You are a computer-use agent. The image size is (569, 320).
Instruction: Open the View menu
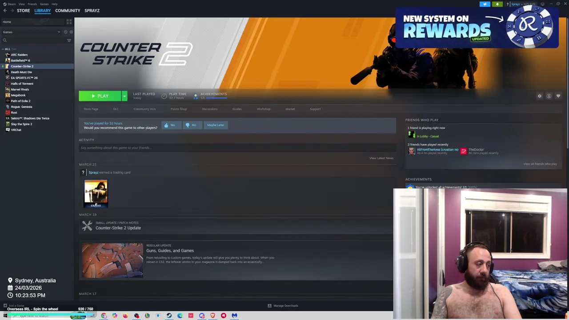click(21, 4)
